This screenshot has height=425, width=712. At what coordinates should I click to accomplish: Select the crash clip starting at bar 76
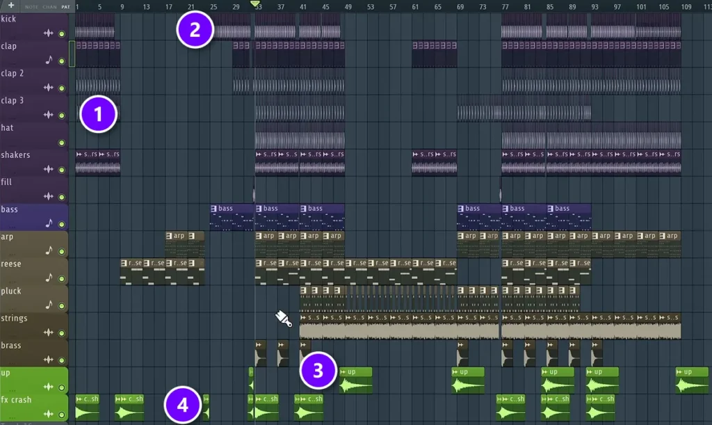tap(510, 408)
